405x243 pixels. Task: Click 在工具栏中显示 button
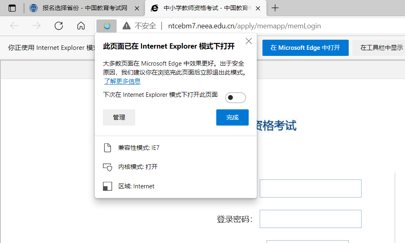point(381,48)
